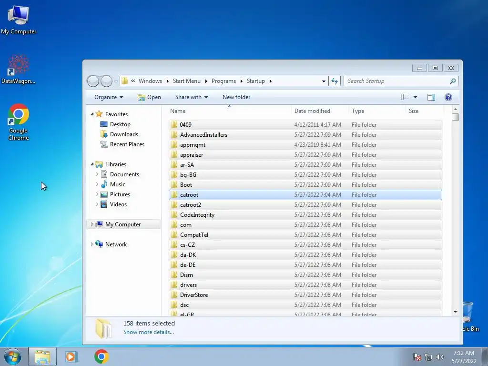The width and height of the screenshot is (488, 366).
Task: Expand the Documents library
Action: [97, 174]
